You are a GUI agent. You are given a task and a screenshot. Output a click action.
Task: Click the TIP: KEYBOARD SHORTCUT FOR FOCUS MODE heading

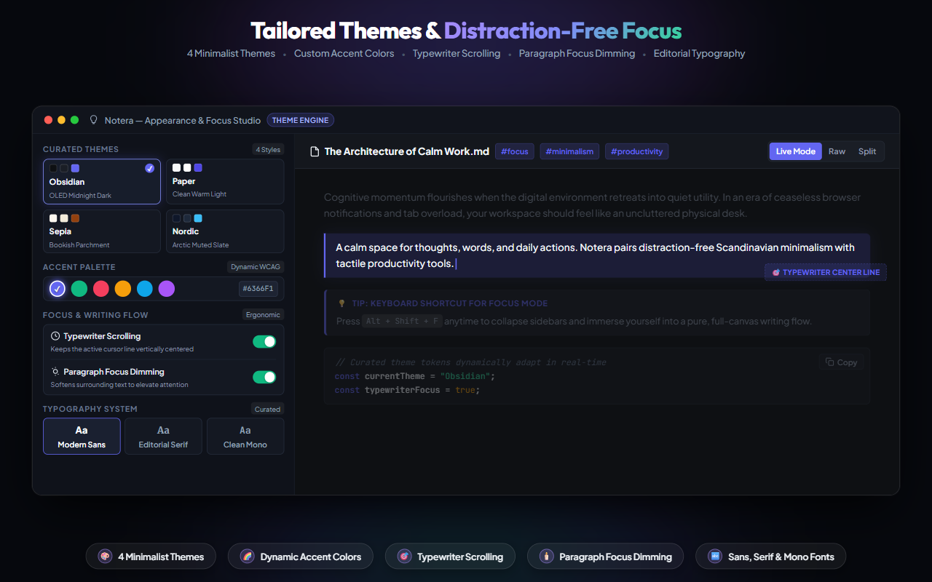coord(449,303)
